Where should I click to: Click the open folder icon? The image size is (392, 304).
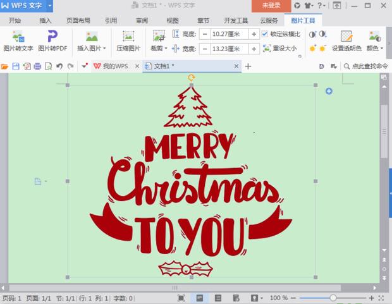4,66
